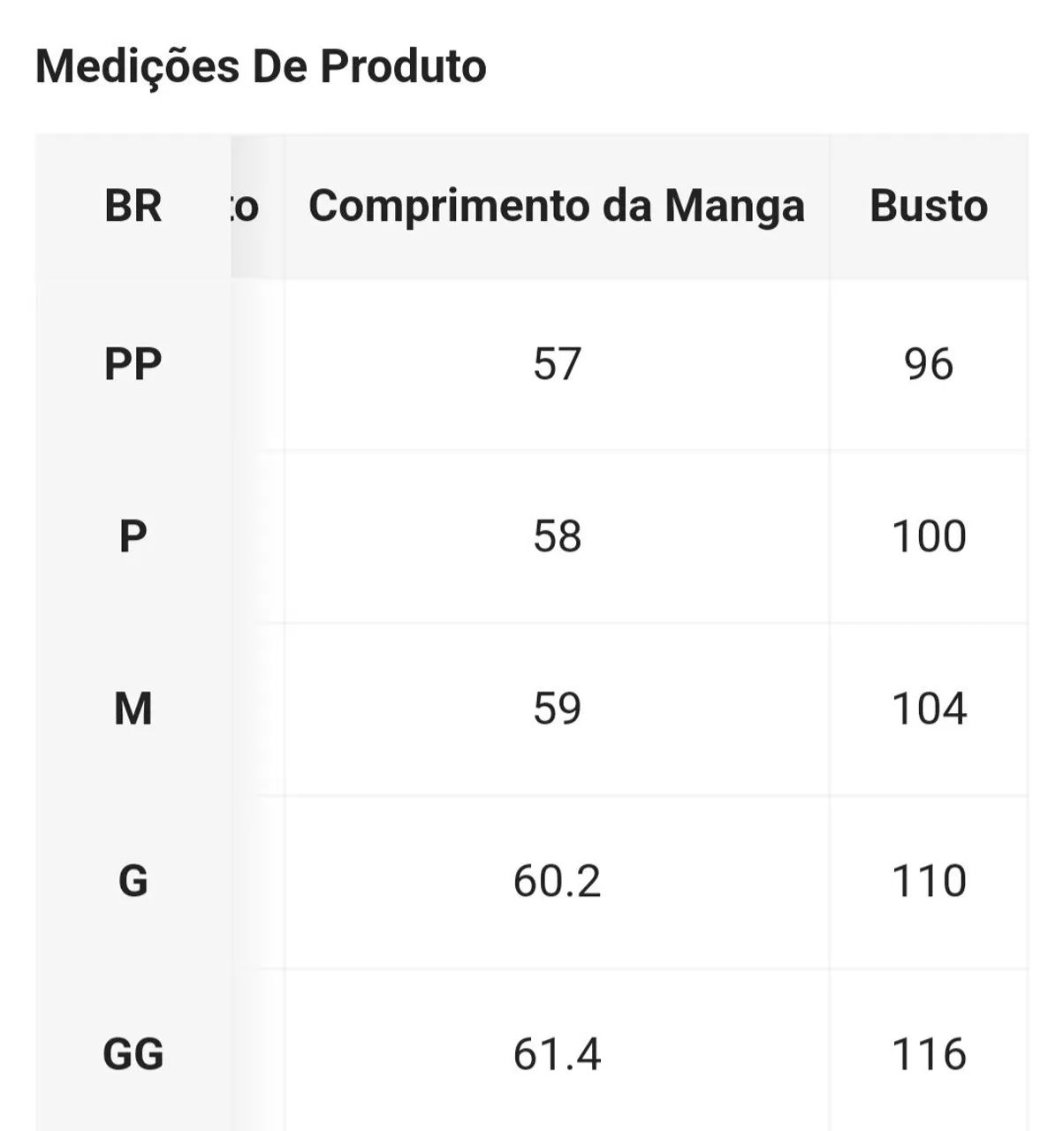
Task: Select the G size row label
Action: (133, 881)
